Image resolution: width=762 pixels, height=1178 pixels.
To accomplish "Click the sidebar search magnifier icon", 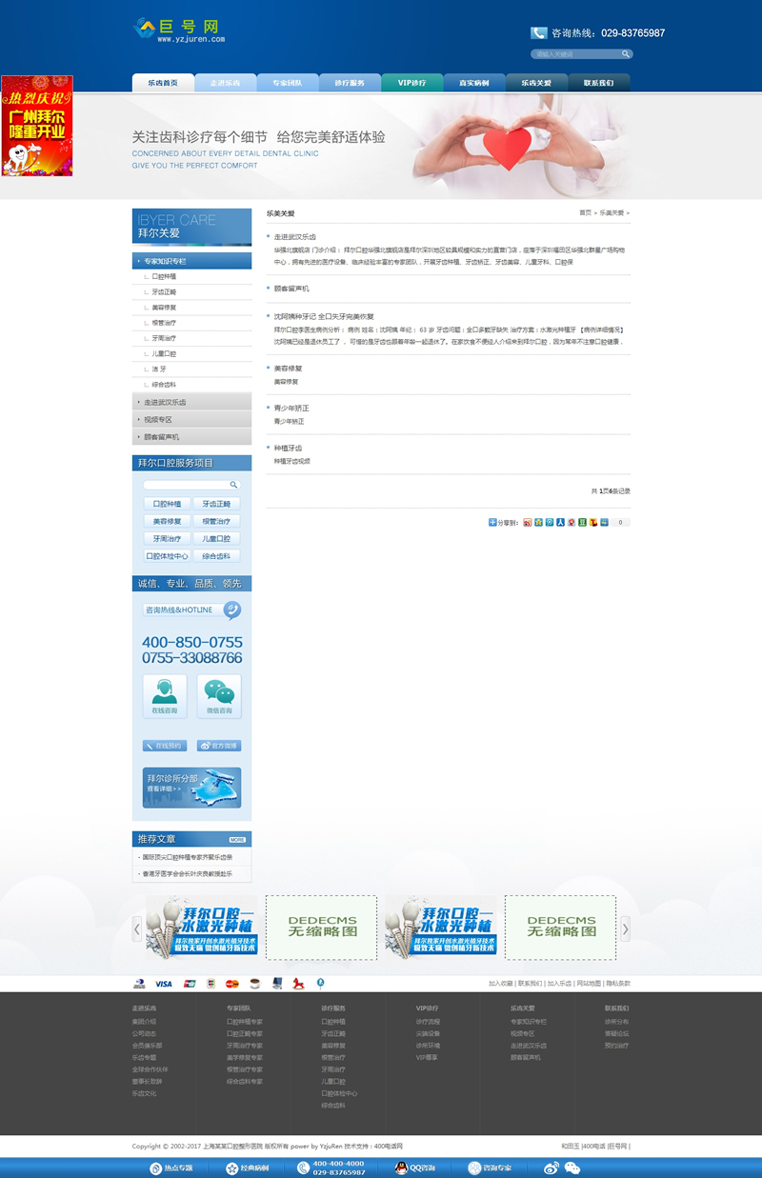I will [x=233, y=485].
